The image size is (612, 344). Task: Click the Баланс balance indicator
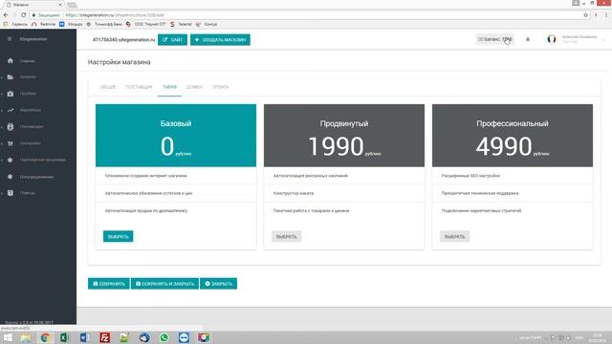pyautogui.click(x=495, y=39)
